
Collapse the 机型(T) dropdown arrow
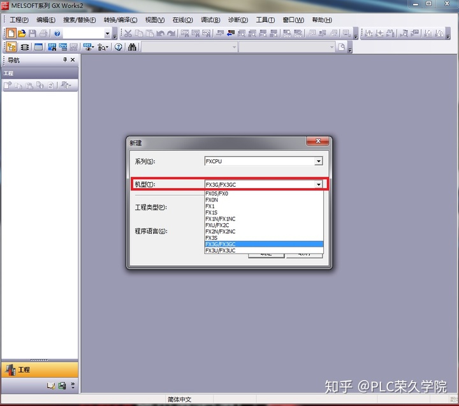(x=319, y=184)
